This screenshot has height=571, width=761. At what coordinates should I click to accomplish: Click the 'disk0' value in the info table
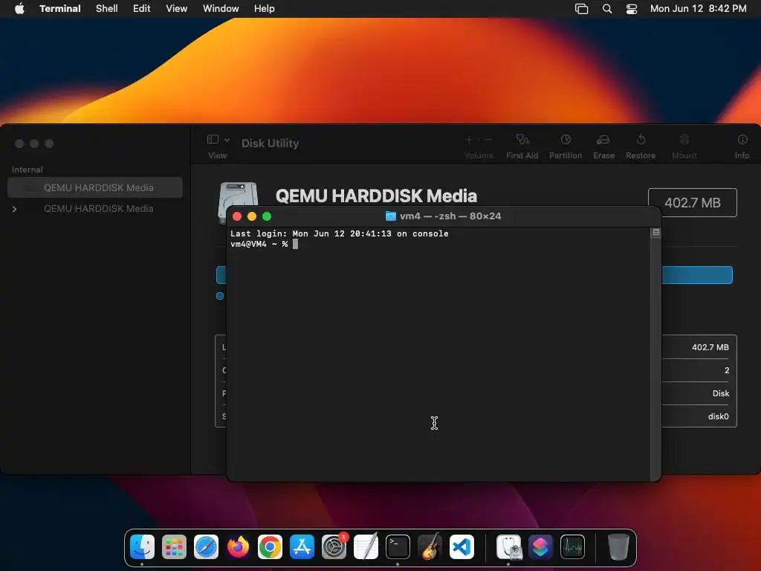pyautogui.click(x=719, y=416)
